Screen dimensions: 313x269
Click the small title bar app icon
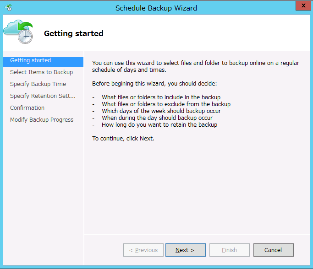coord(8,7)
